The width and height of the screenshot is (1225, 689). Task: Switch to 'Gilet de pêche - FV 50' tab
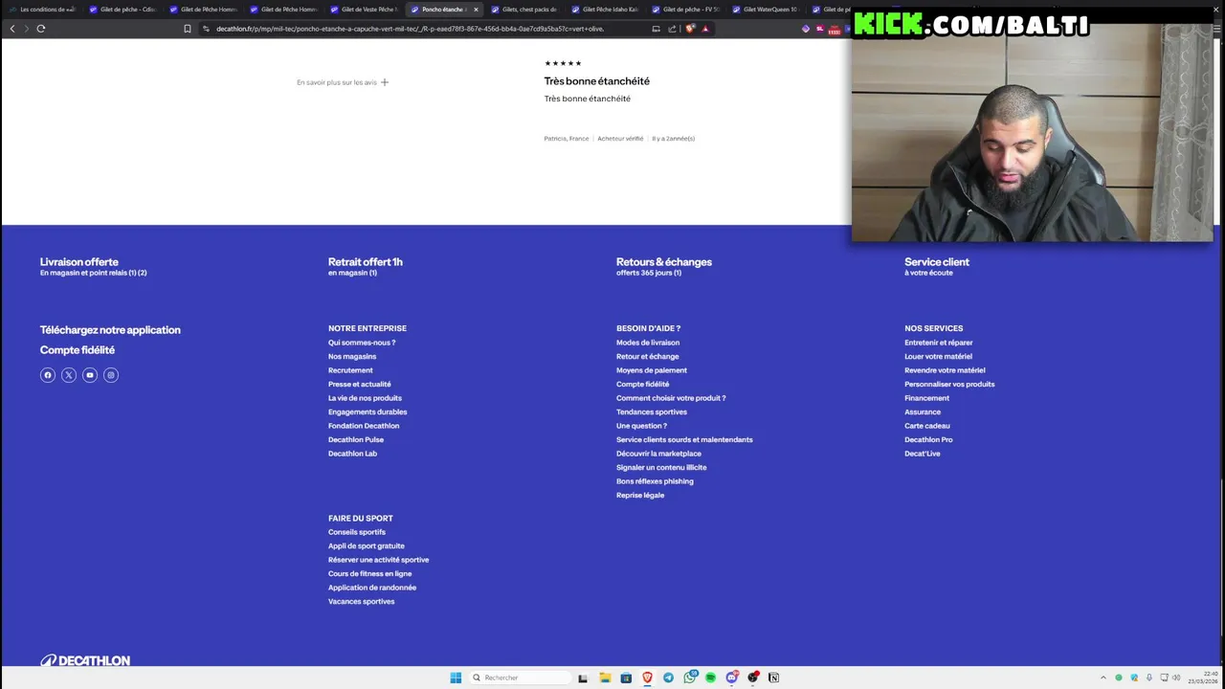[x=686, y=10]
